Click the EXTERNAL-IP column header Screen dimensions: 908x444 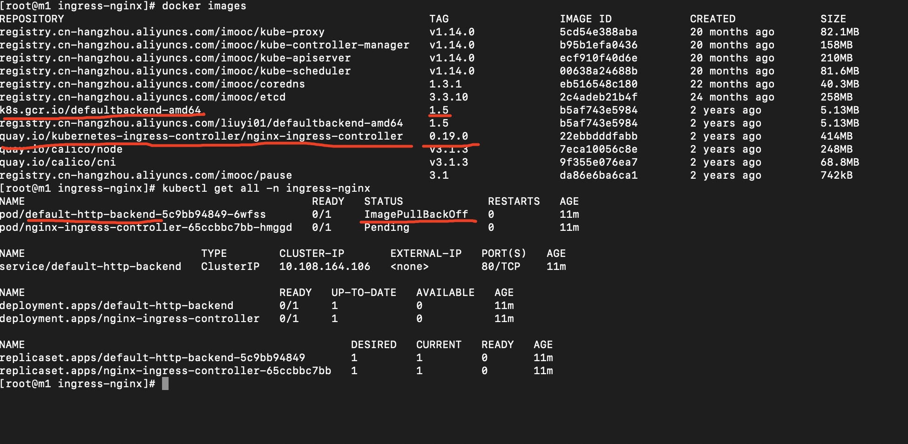tap(426, 254)
